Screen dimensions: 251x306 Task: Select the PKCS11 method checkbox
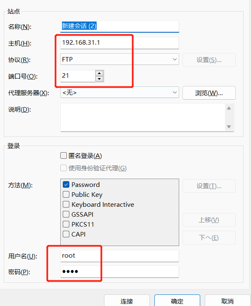coord(66,225)
